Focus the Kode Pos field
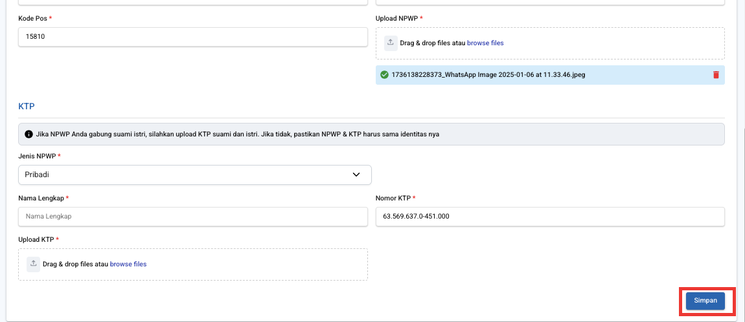This screenshot has width=745, height=322. click(x=193, y=37)
